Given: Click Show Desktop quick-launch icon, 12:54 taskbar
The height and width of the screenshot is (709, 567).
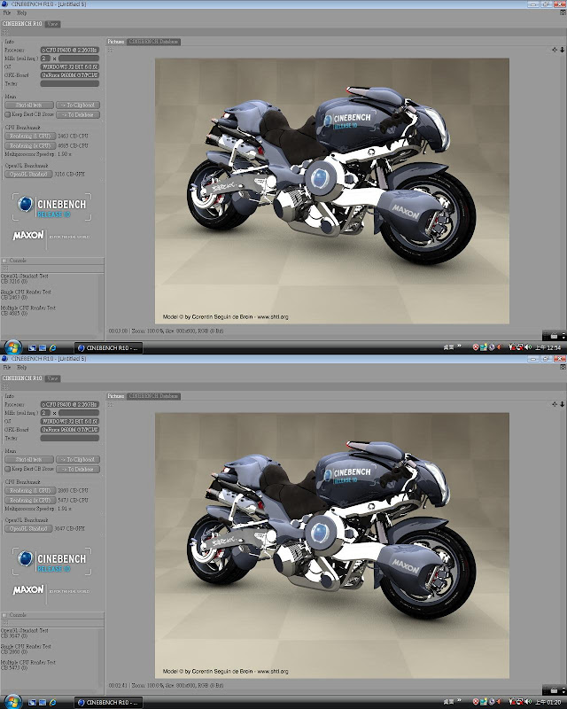Looking at the screenshot, I should coord(32,347).
